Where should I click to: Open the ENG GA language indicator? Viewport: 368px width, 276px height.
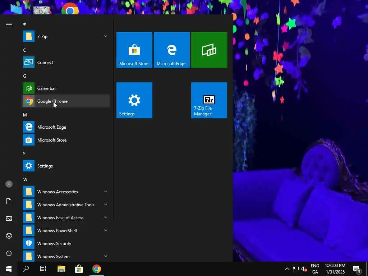tap(315, 269)
